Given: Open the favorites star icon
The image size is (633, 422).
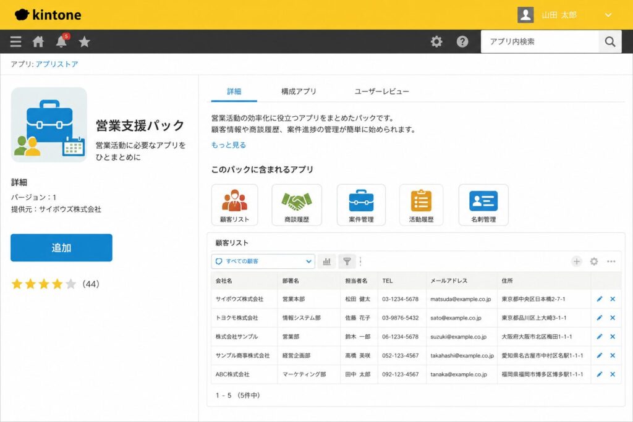Looking at the screenshot, I should [84, 41].
